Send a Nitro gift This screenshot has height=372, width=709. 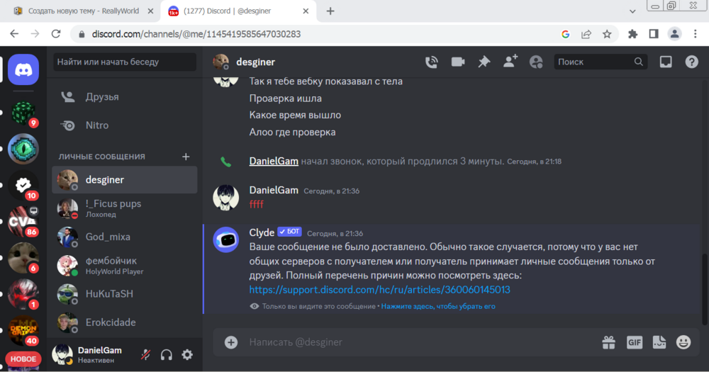[608, 343]
